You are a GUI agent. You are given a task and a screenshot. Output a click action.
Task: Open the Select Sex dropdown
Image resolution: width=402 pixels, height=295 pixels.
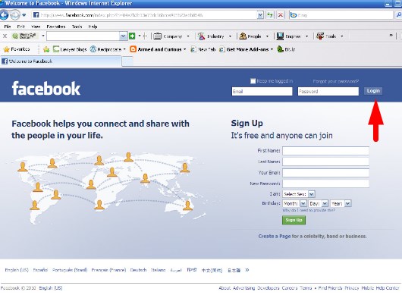[x=299, y=194]
